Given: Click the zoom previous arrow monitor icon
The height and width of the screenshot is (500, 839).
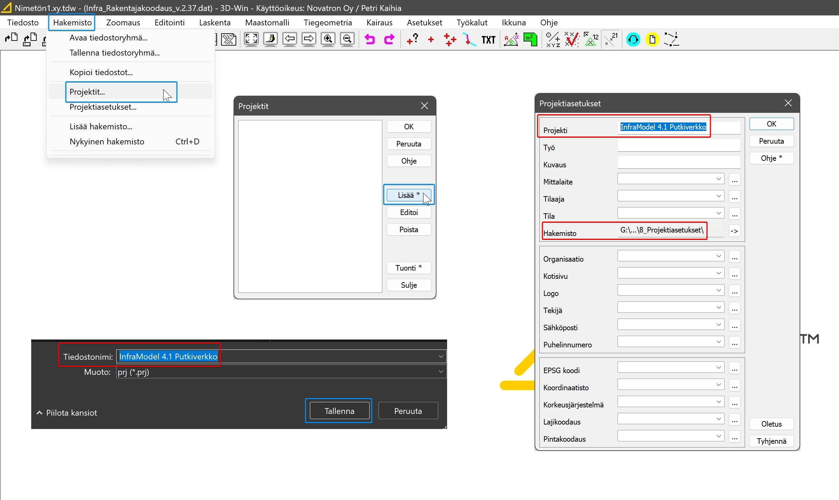Looking at the screenshot, I should coord(290,39).
